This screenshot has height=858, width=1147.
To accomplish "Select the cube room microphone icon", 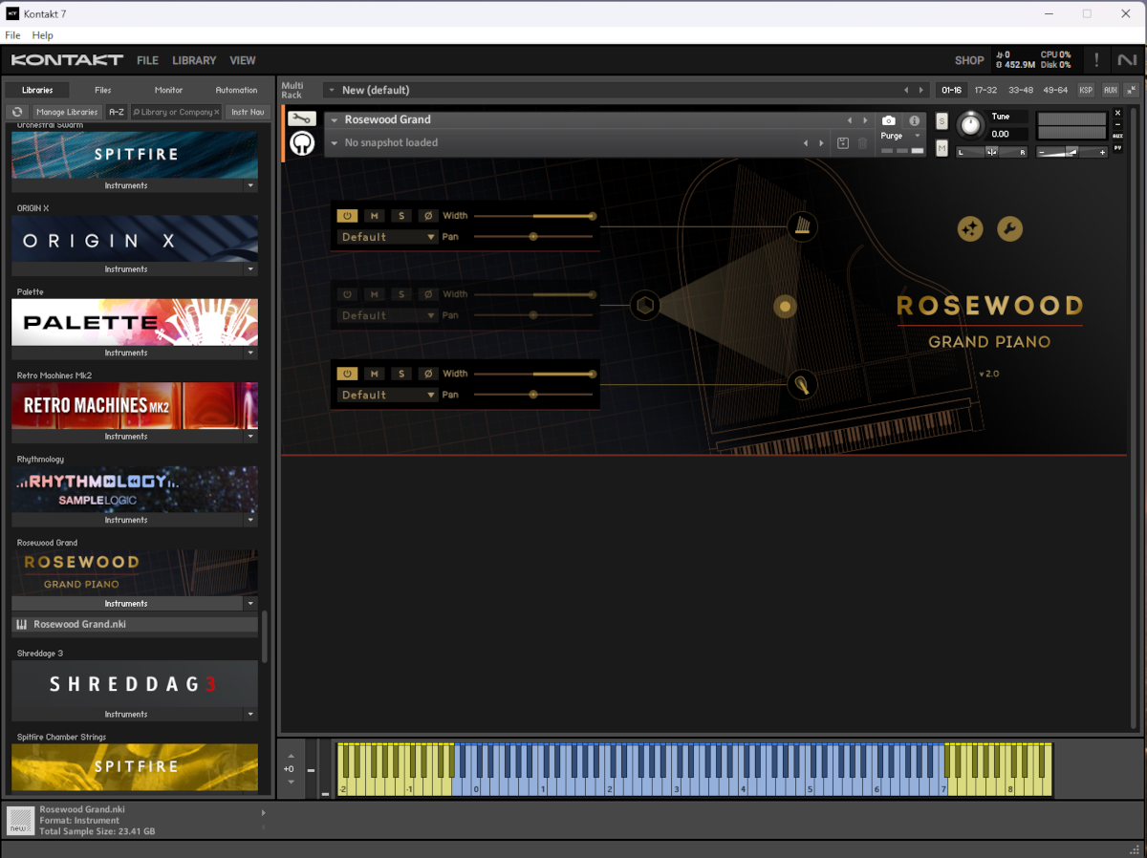I will click(645, 306).
